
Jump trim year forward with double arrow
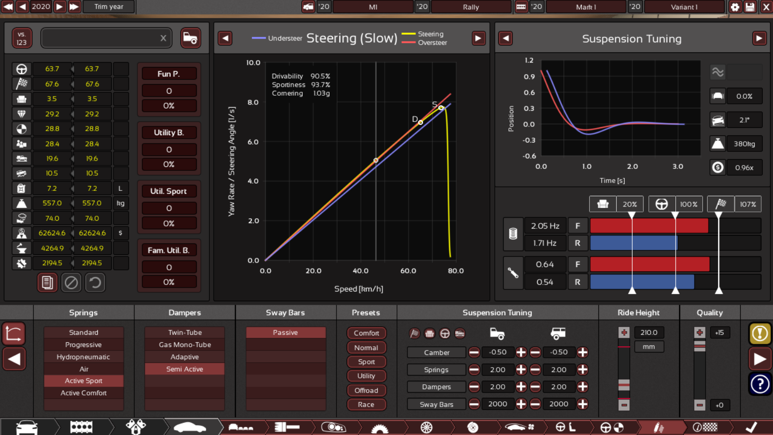74,7
